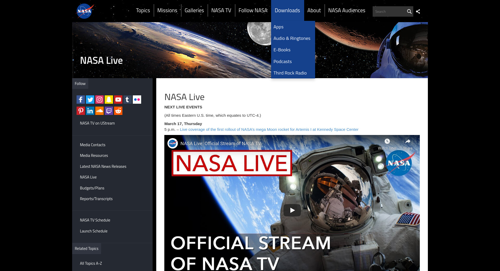Focus the Search text field
The height and width of the screenshot is (271, 500).
(x=389, y=11)
